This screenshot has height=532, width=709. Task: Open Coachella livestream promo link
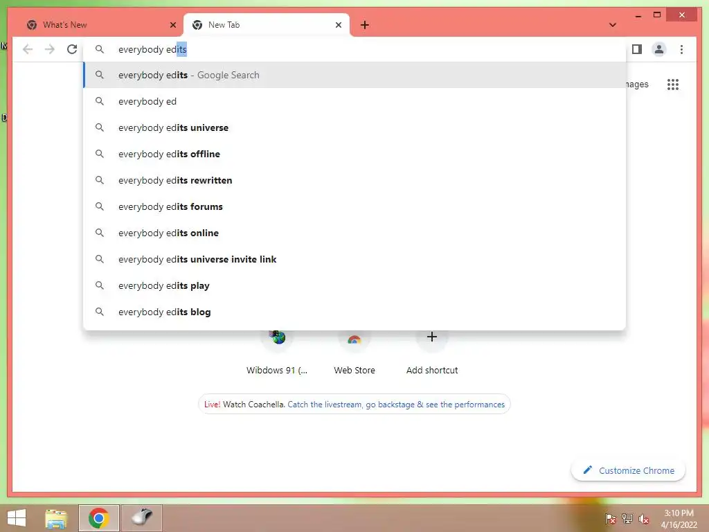[x=395, y=405]
